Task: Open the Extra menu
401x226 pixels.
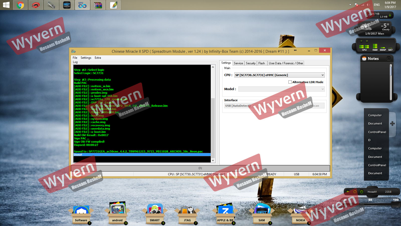Action: pyautogui.click(x=98, y=58)
